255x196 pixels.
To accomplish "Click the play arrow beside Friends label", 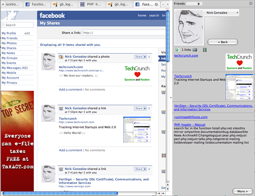I will 199,4.
